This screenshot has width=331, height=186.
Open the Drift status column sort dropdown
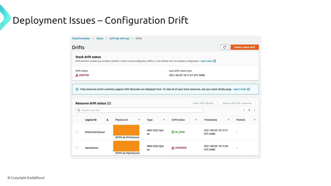tap(196, 120)
